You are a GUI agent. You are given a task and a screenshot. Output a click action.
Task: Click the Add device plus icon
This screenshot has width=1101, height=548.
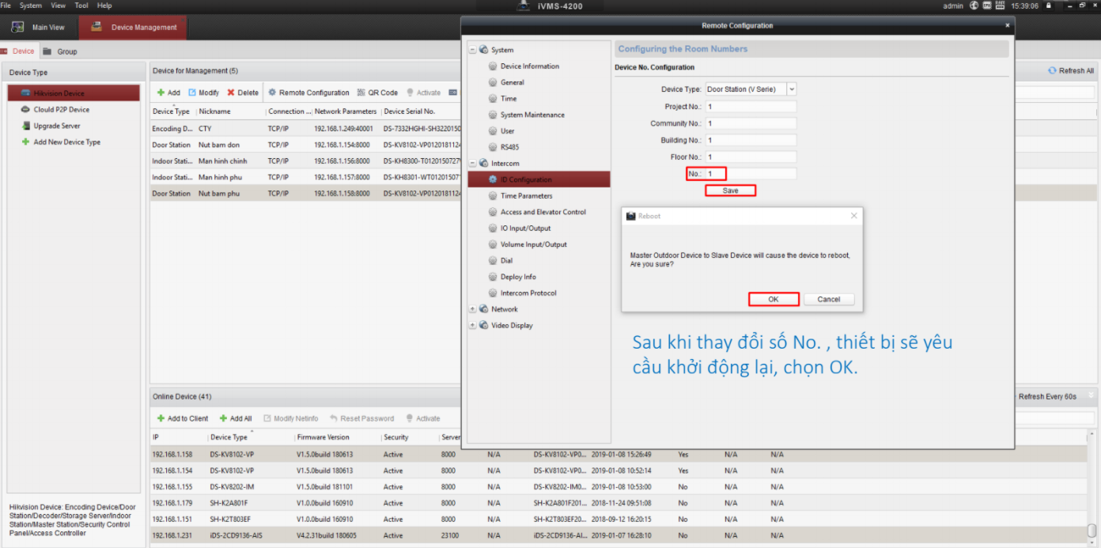(x=161, y=93)
